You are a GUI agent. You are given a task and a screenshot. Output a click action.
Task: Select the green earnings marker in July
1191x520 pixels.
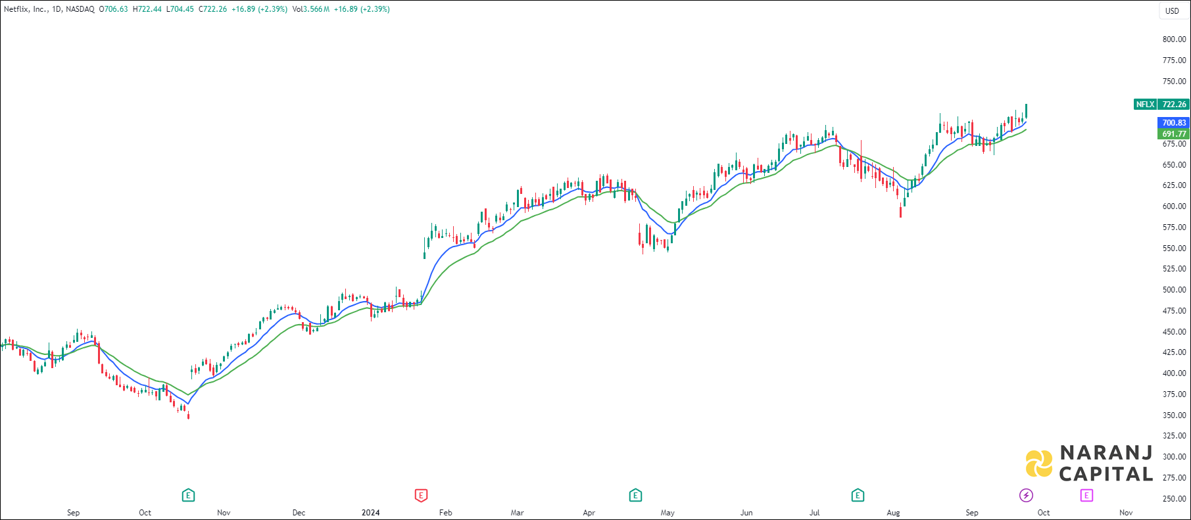point(858,495)
